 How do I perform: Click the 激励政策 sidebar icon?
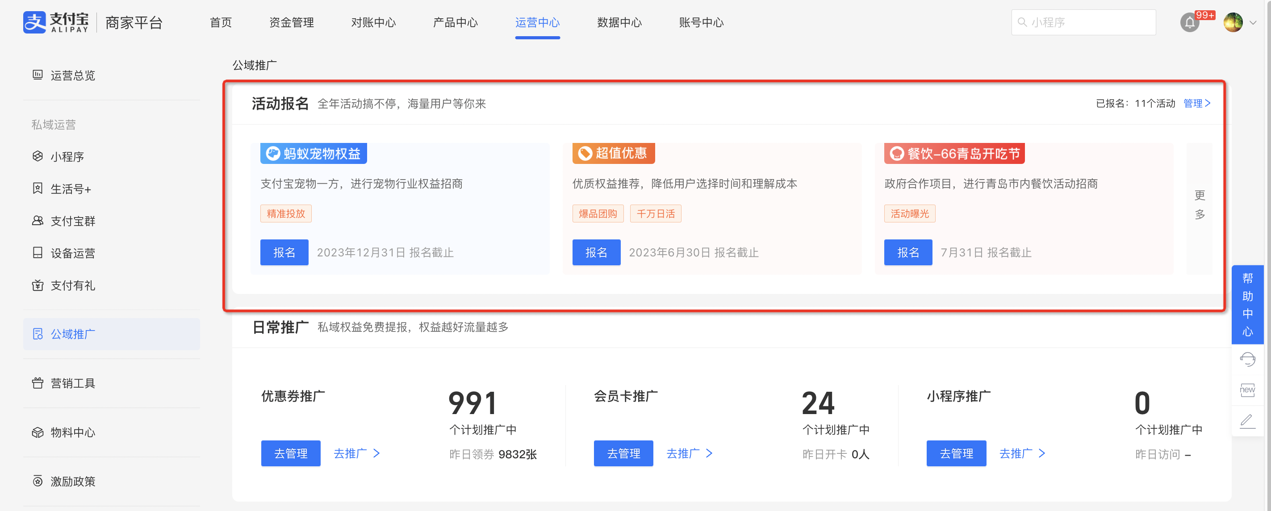38,481
